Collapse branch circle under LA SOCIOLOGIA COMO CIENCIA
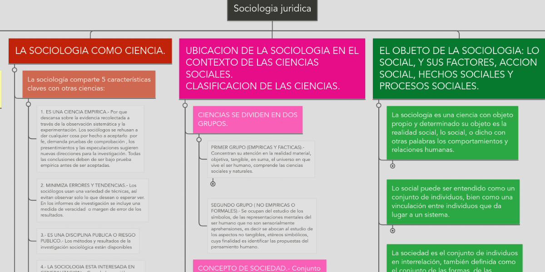Screen dimensions: 545x272 pos(15,70)
